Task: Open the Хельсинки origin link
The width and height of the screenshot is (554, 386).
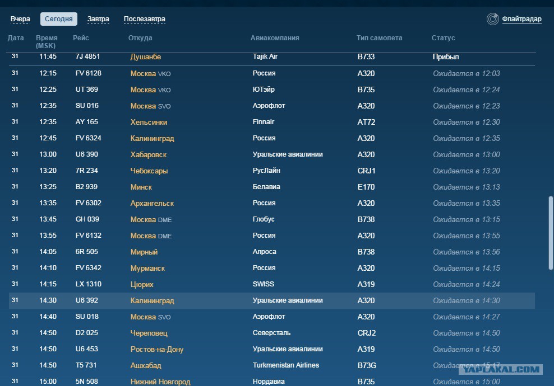Action: 149,123
